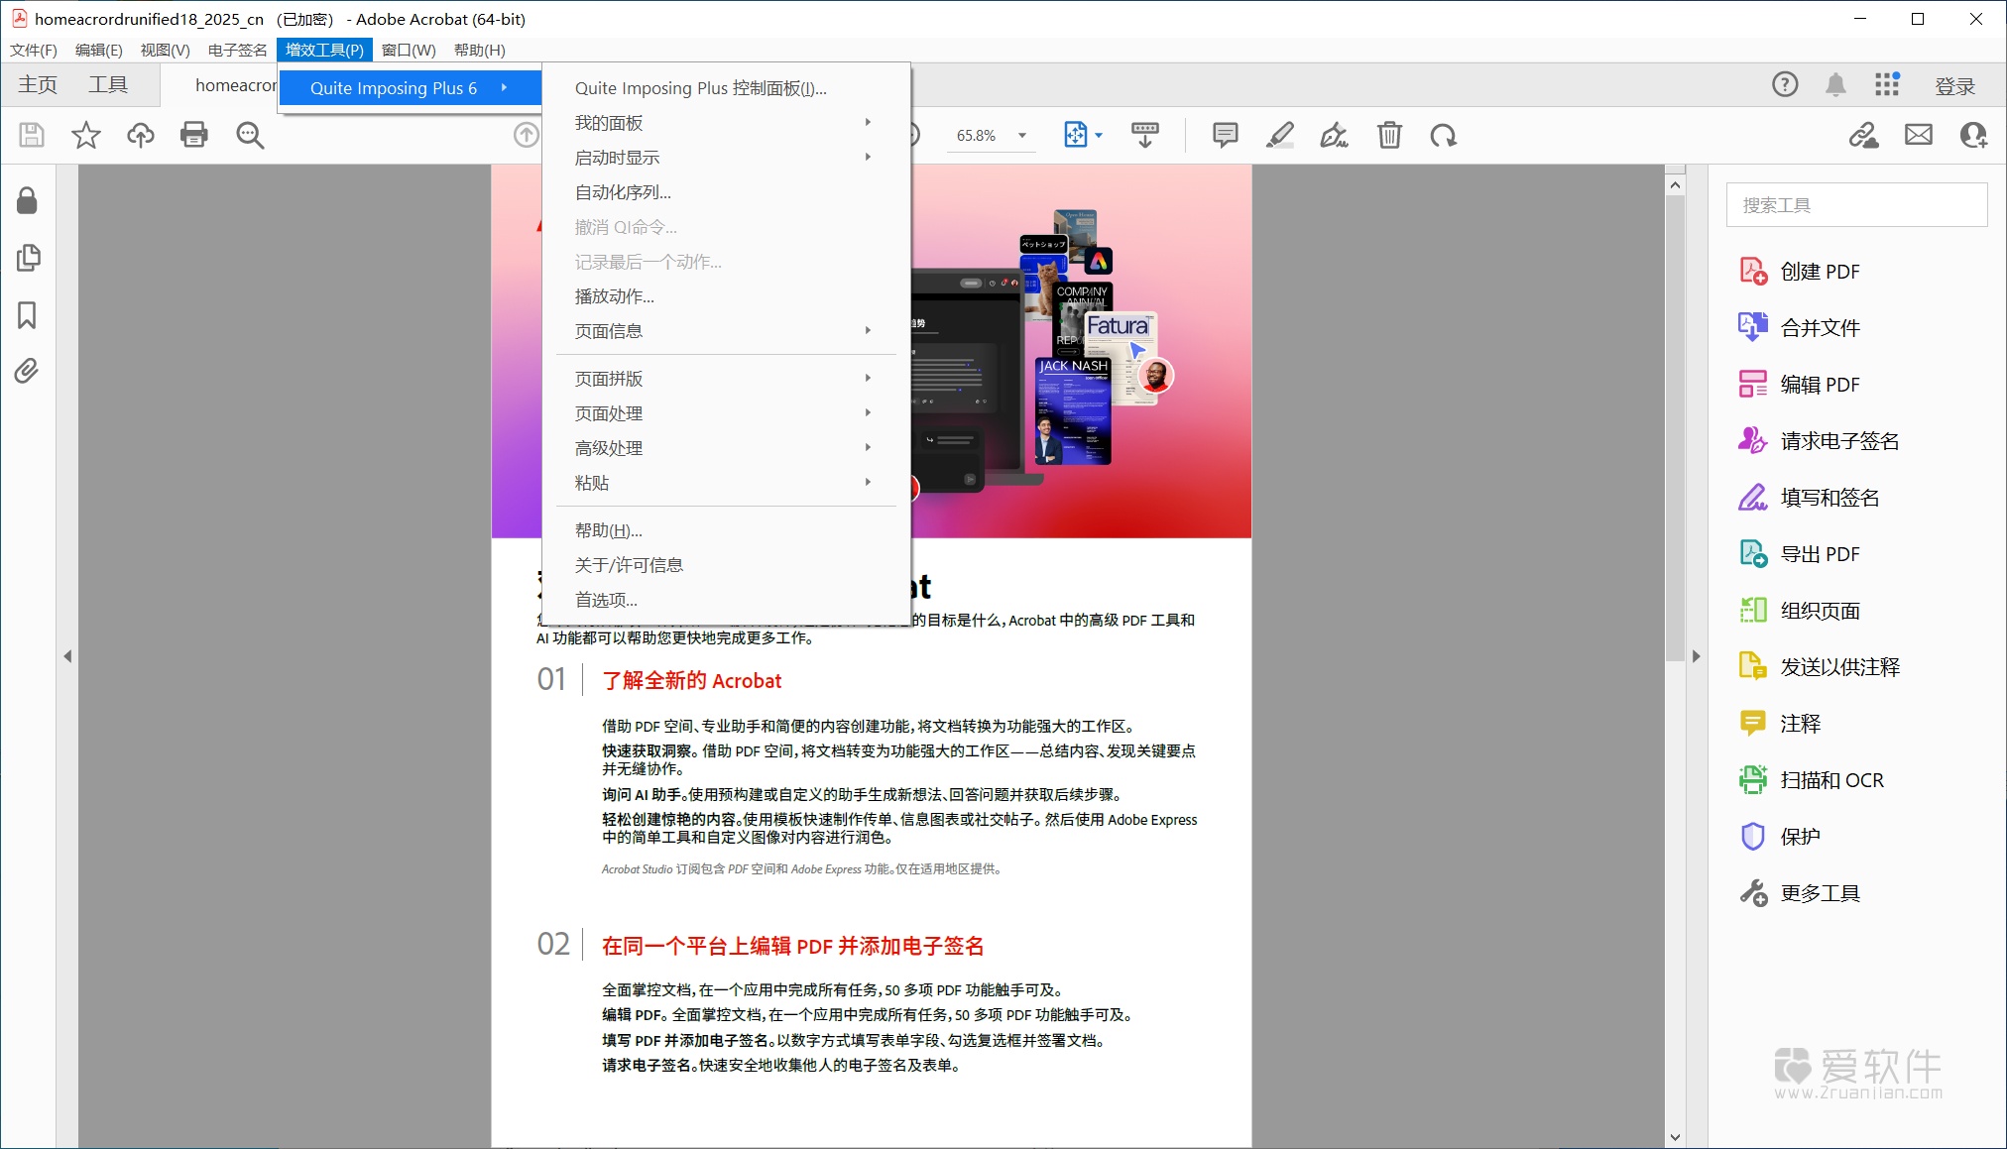Show the bookmarks panel
Screen dimensions: 2007x1149
(x=26, y=316)
